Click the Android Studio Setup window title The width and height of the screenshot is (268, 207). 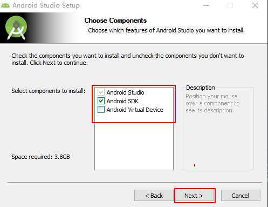[46, 5]
